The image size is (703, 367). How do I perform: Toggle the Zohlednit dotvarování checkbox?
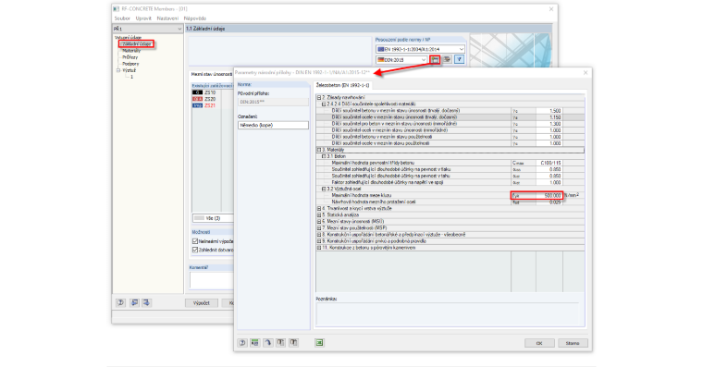tap(195, 250)
